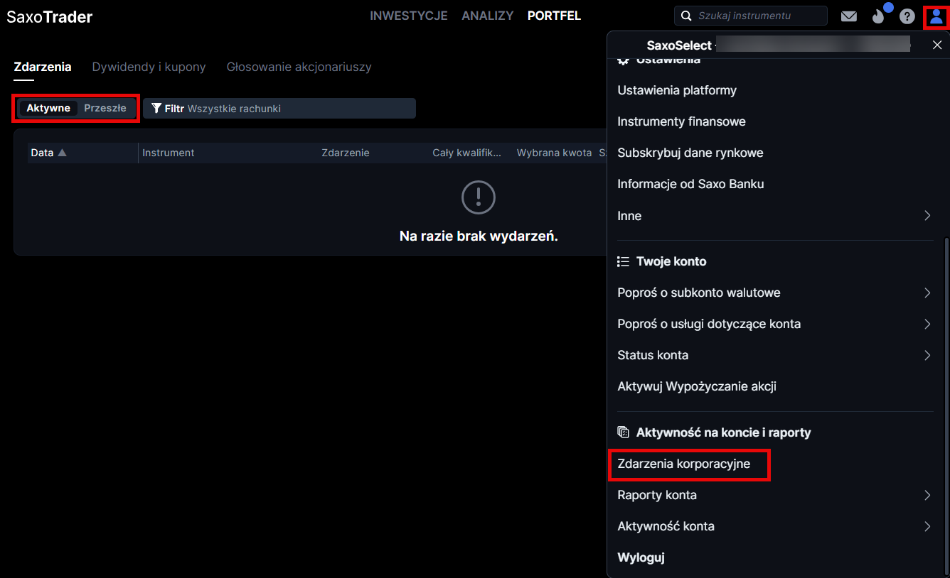Click the filter funnel icon
Viewport: 950px width, 578px height.
[156, 109]
